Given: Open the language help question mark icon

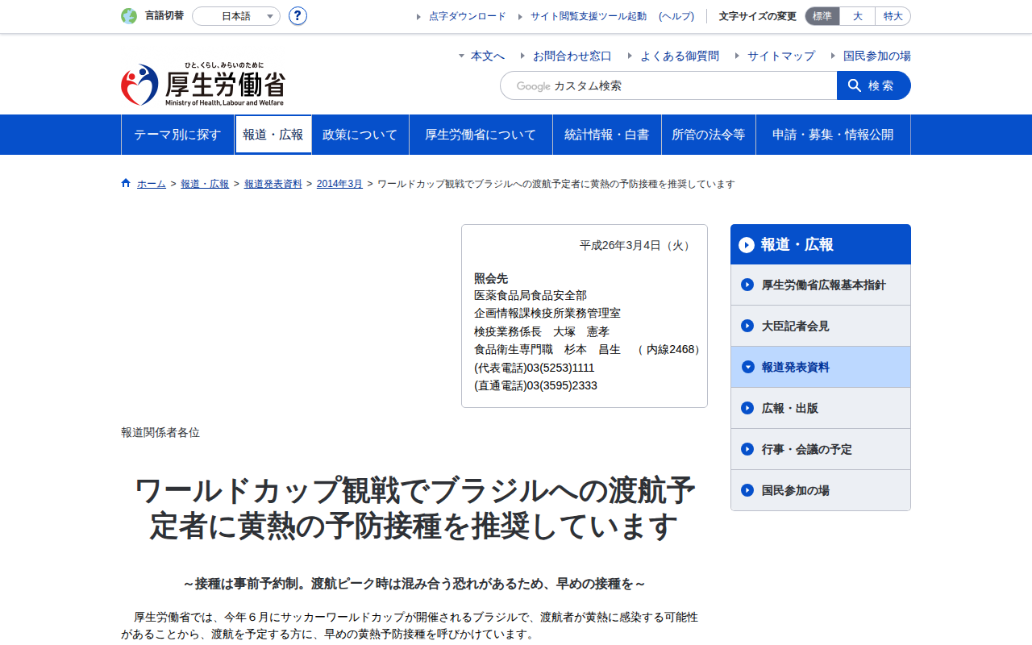Looking at the screenshot, I should pos(298,16).
